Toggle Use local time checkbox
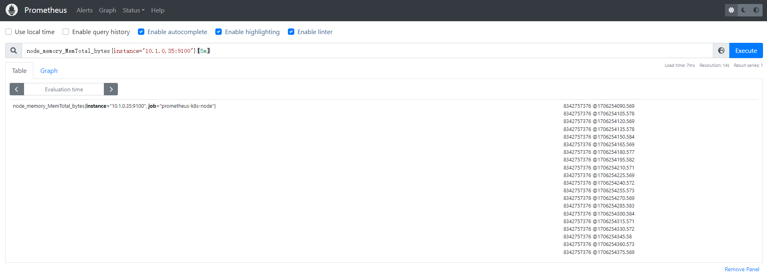This screenshot has width=767, height=278. 8,32
